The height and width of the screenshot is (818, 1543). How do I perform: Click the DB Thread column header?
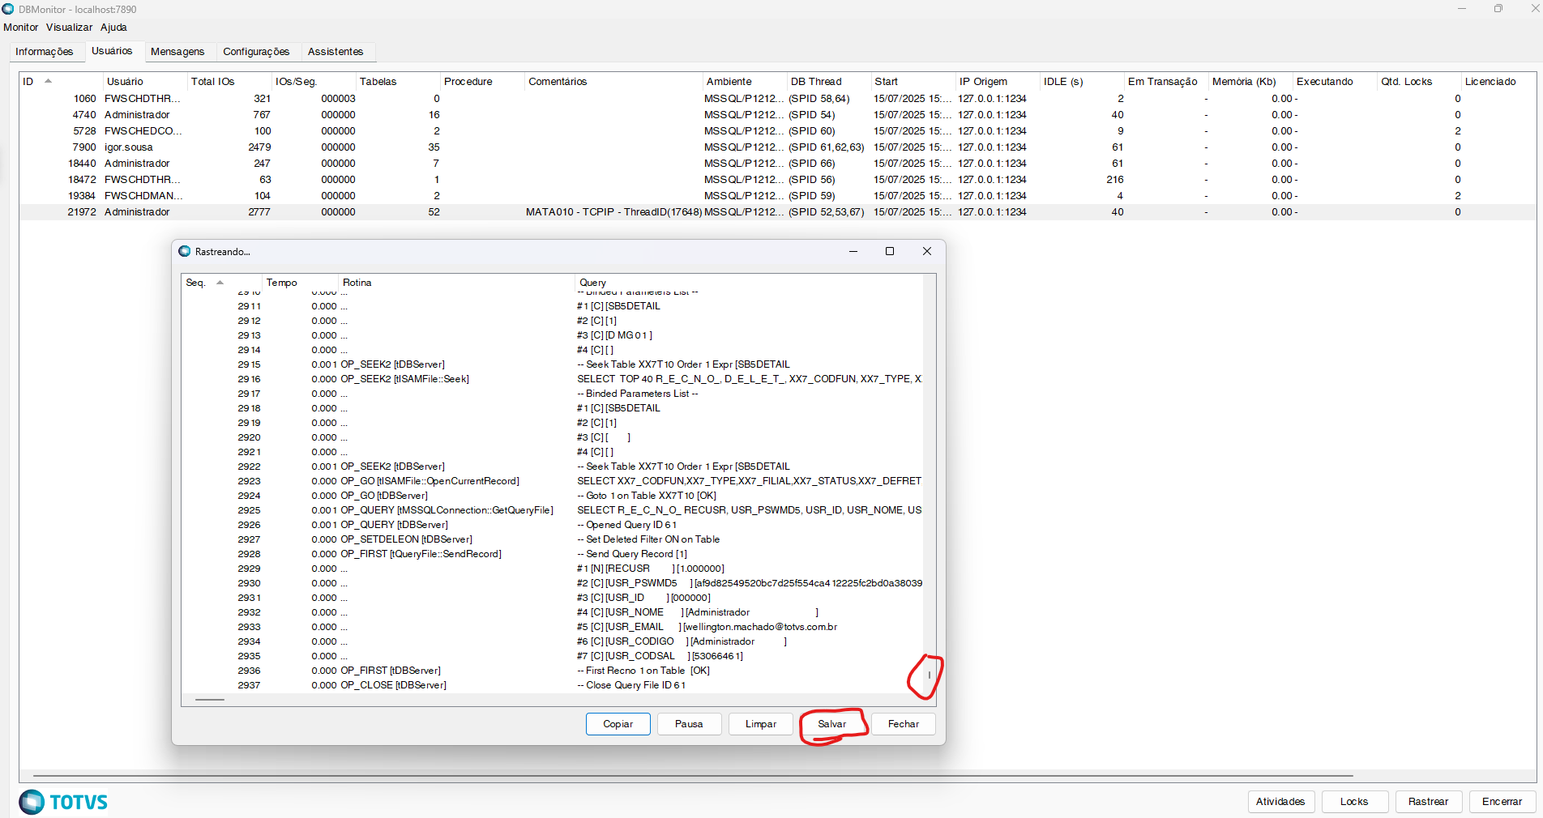click(x=829, y=82)
